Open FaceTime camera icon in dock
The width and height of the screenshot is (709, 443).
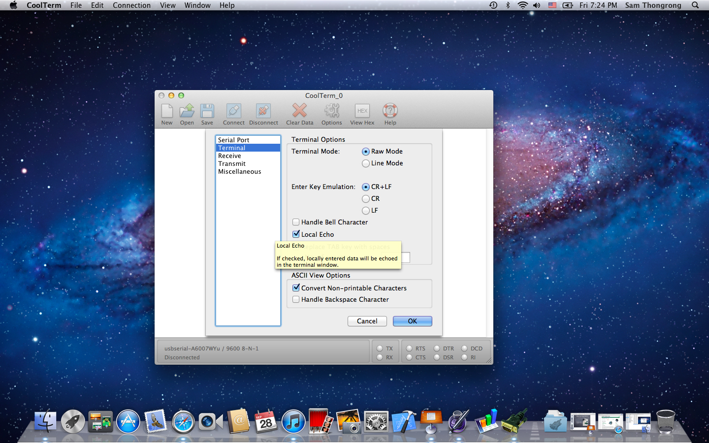[211, 422]
